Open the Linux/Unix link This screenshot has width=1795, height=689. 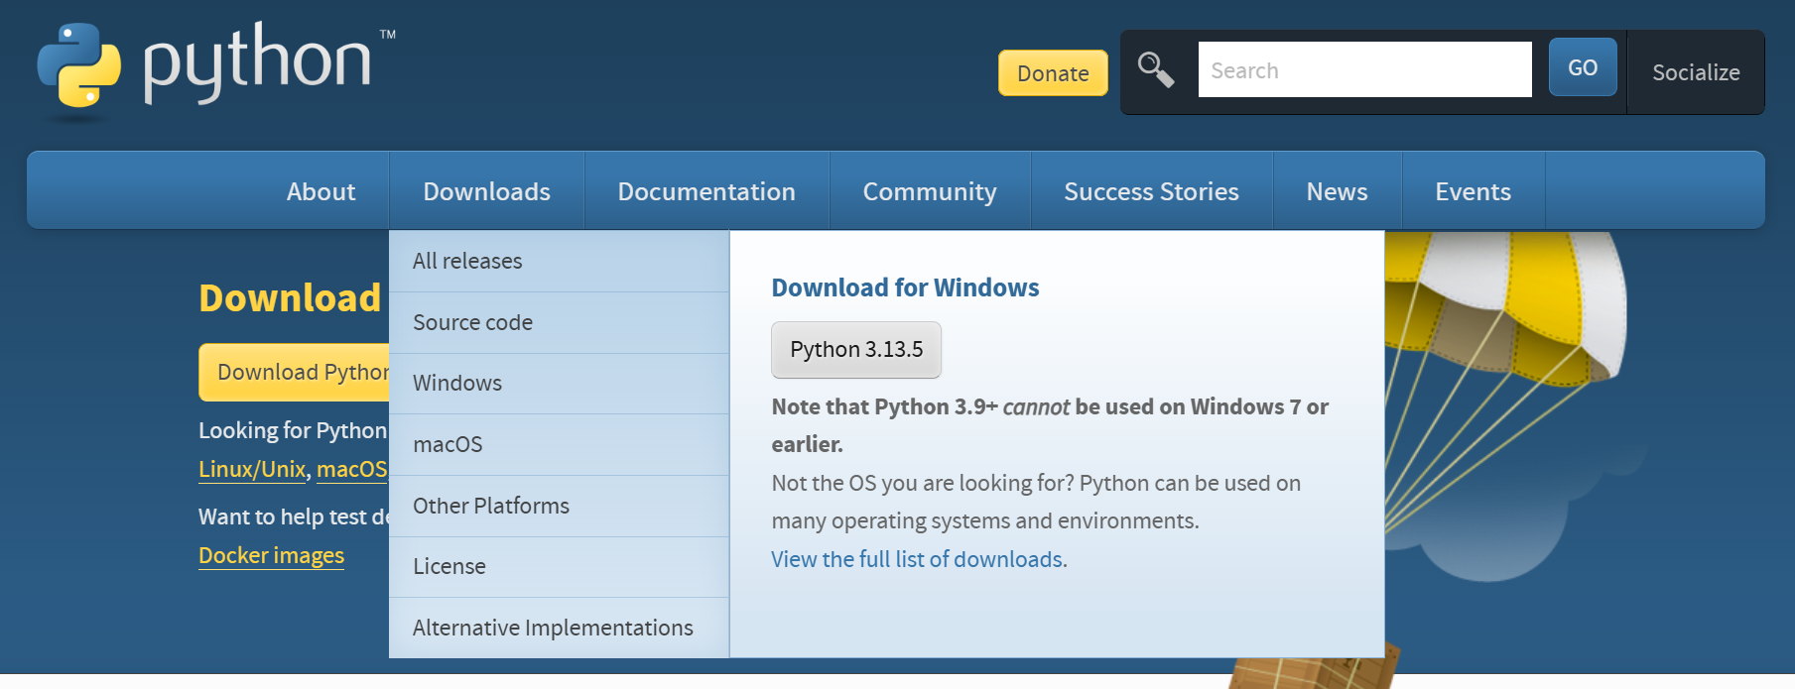pos(252,469)
